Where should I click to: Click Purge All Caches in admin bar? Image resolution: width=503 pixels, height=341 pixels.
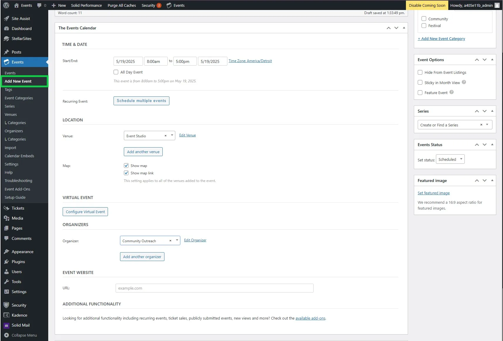121,5
